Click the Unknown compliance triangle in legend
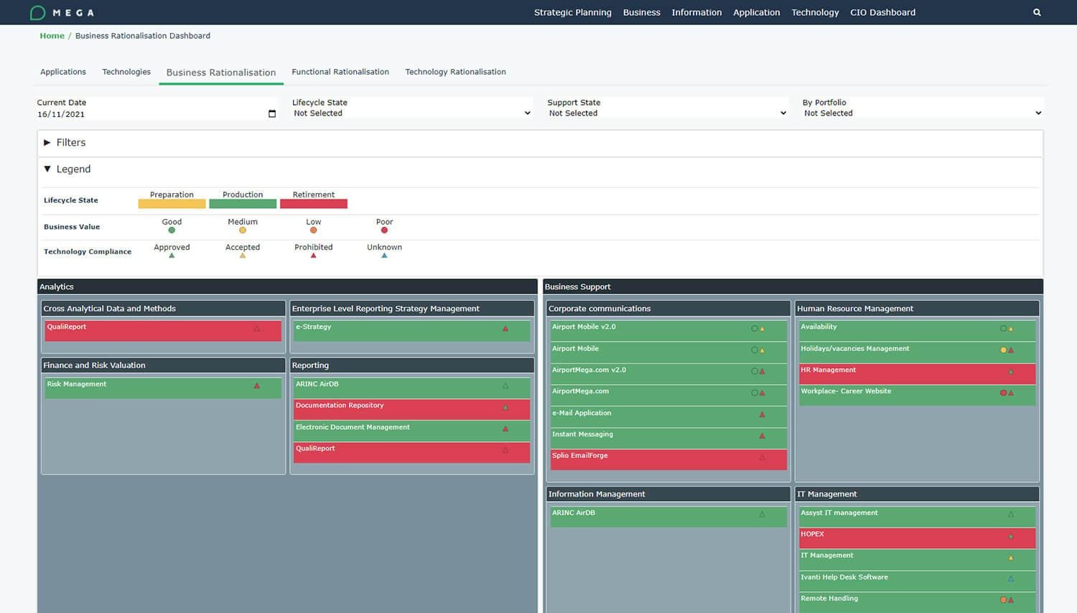1077x613 pixels. tap(384, 256)
